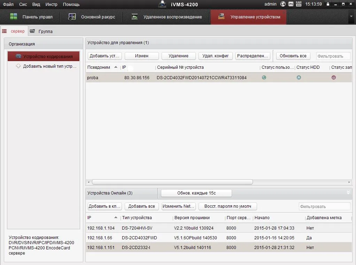Viewport: 356px width, 265px height.
Task: Collapse the Устройства Онлайн panel
Action: point(348,192)
